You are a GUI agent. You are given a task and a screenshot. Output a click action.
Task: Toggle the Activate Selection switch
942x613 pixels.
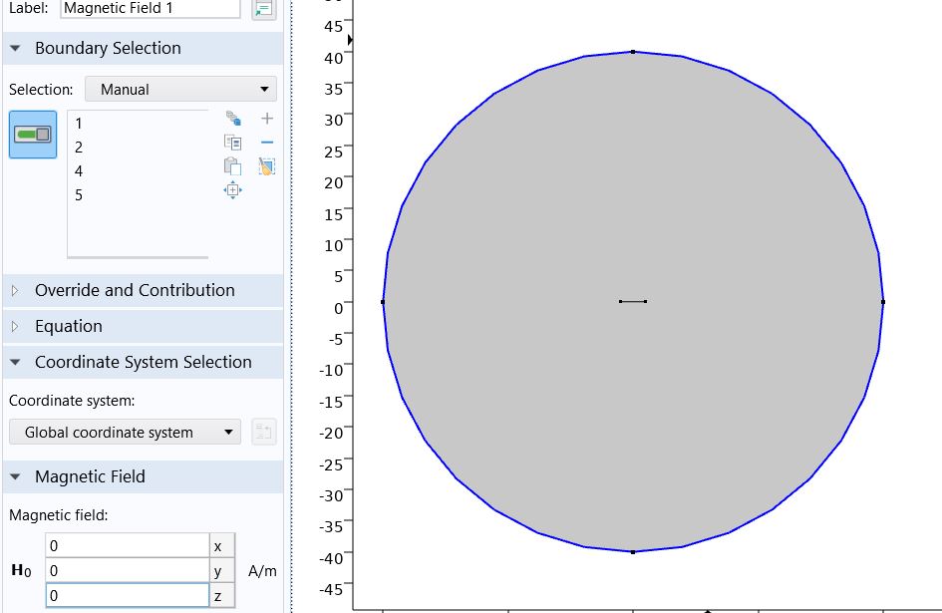pos(33,134)
